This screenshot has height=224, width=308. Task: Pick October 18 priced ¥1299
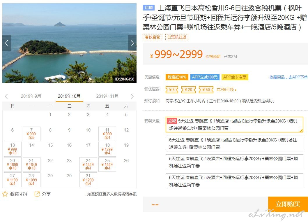tap(107, 149)
